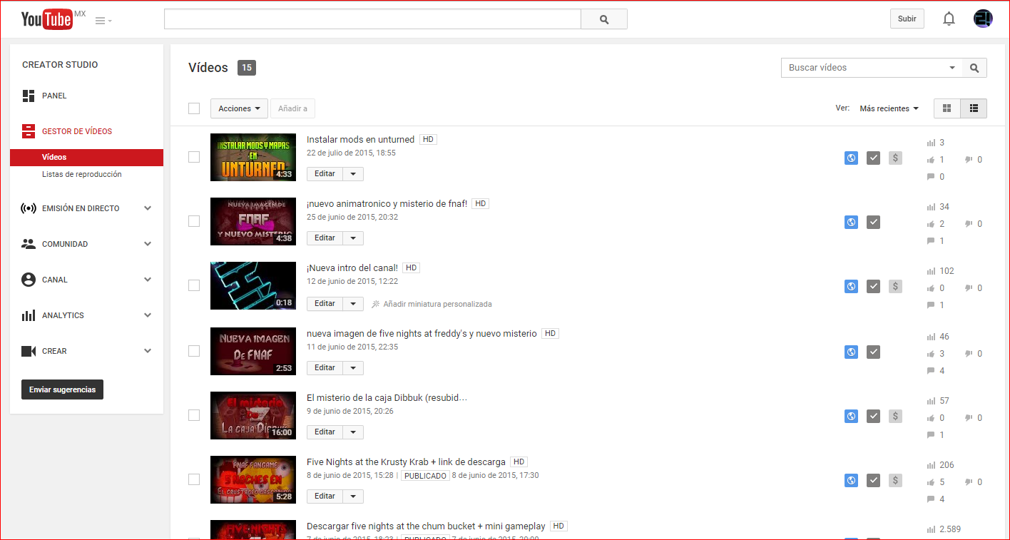Viewport: 1010px width, 540px height.
Task: Open the Nueva imagen de FNAF thumbnail
Action: click(253, 351)
